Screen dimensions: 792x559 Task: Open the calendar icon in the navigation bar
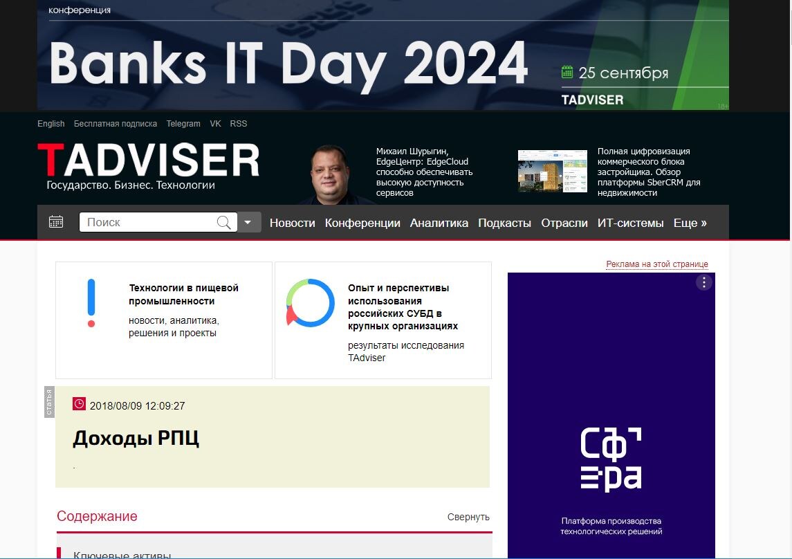click(x=56, y=222)
